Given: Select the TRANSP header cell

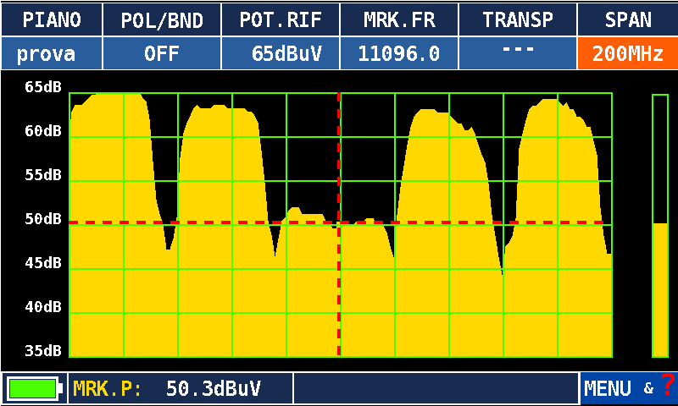Looking at the screenshot, I should (518, 19).
